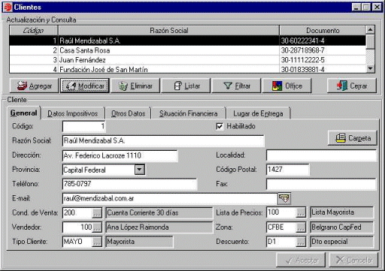Click the Filtrar funnel icon button
The image size is (385, 271).
(x=236, y=86)
